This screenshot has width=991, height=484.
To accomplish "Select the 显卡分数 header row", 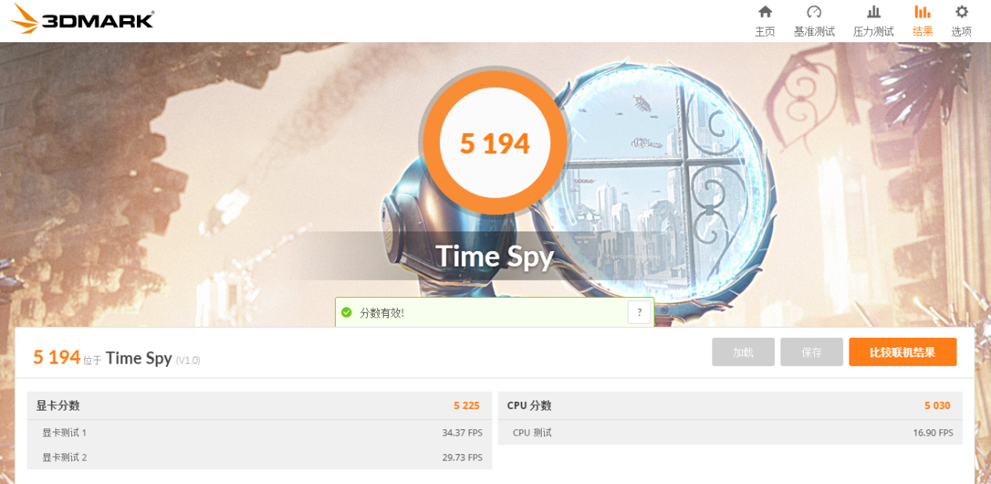I will (x=259, y=405).
